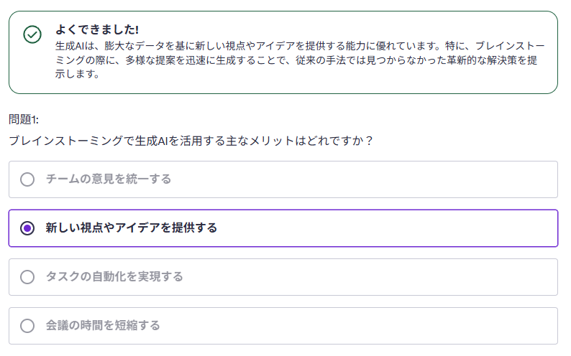Viewport: 571px width, 356px height.
Task: Click the チームの意見を統一する answer label text
Action: [x=109, y=179]
